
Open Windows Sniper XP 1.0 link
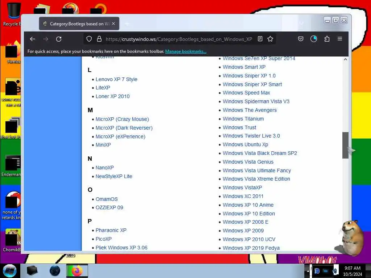[249, 76]
